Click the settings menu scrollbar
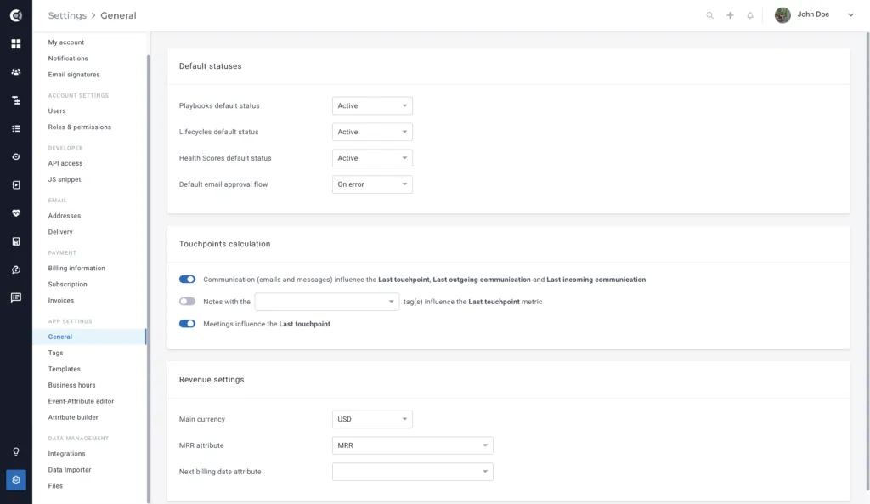 pos(148,278)
